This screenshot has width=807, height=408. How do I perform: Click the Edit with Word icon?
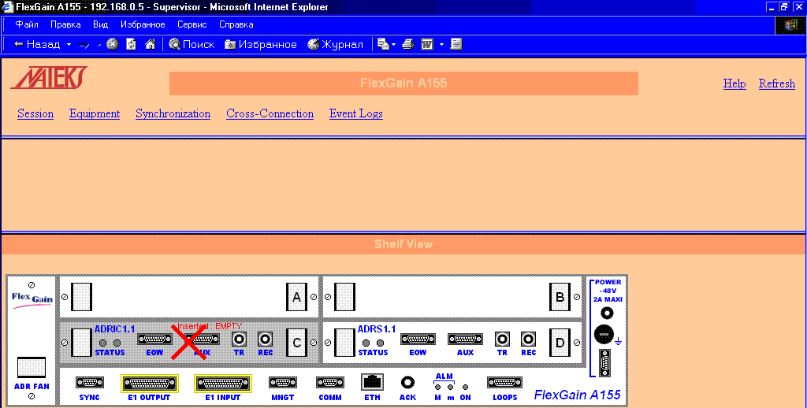point(427,44)
